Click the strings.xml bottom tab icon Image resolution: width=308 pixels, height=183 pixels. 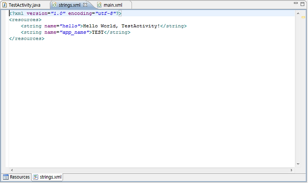(36, 177)
